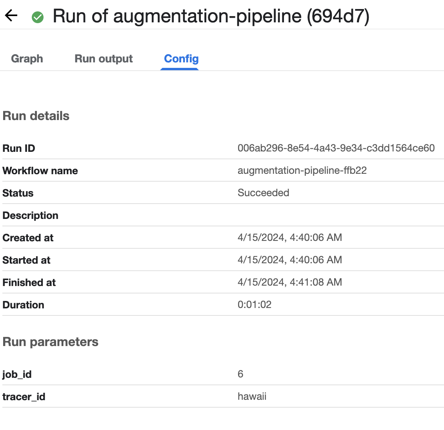Click the Status row label
The height and width of the screenshot is (430, 444).
point(18,193)
